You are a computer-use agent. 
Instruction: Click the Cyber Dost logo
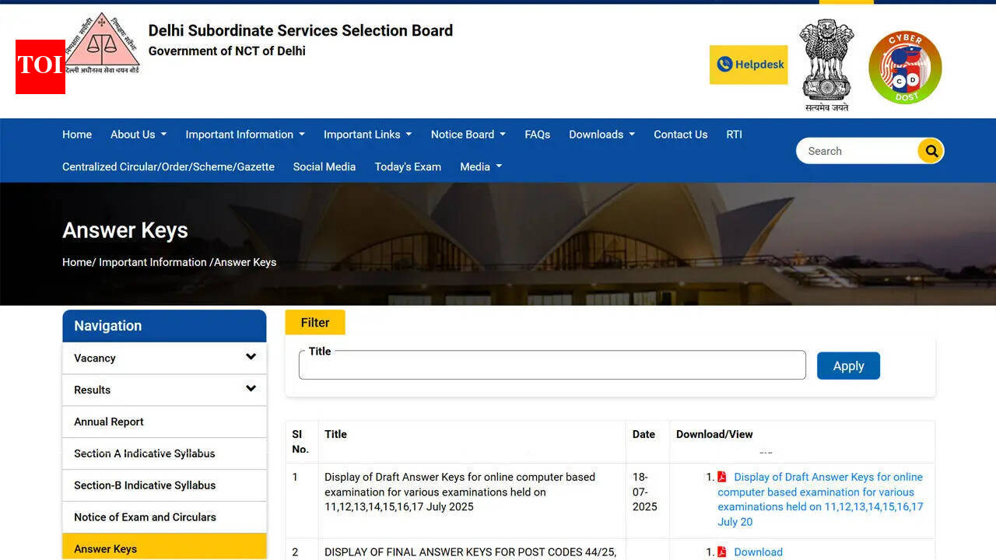tap(905, 67)
